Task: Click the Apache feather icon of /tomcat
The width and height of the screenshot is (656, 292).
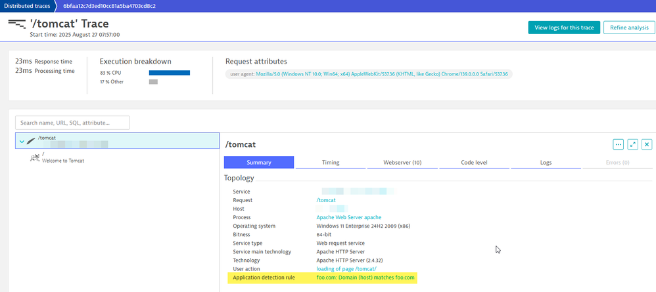Action: point(30,141)
